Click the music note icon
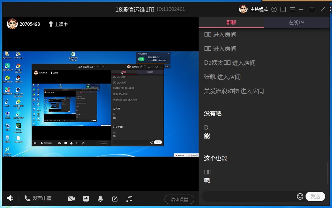Screen dimensions: 332x208 point(129,199)
